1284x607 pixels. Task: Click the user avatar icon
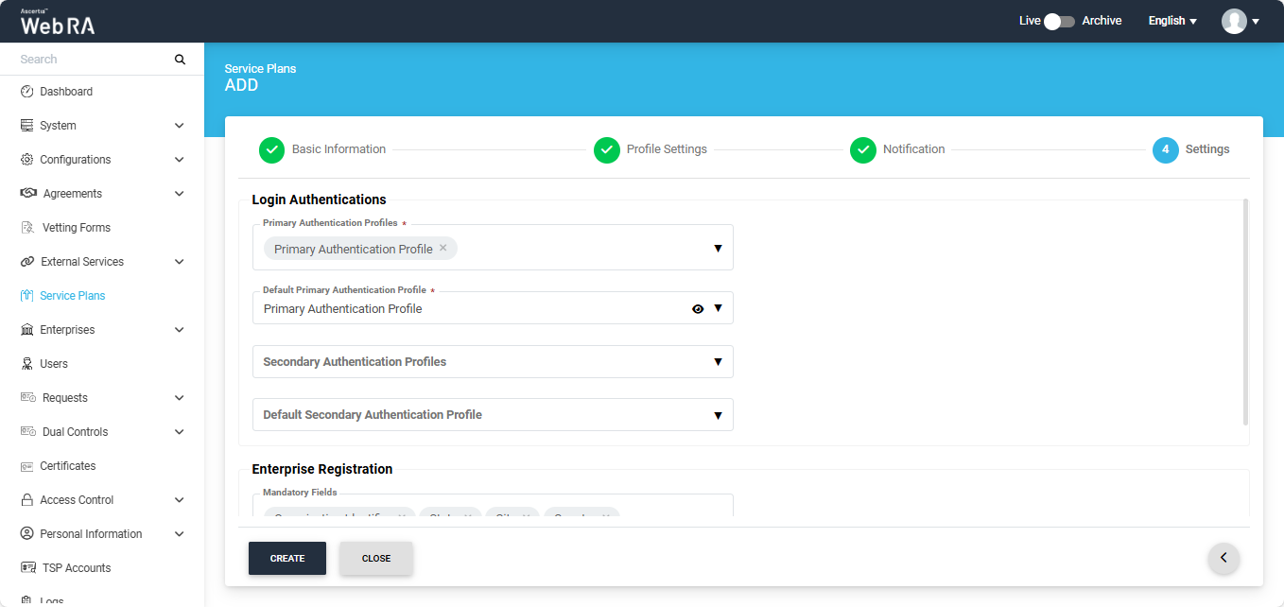coord(1234,21)
